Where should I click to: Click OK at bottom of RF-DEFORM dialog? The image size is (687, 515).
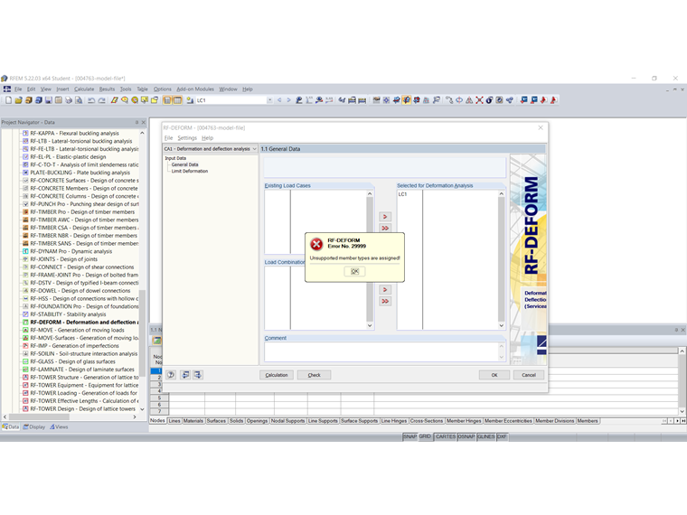click(x=494, y=375)
